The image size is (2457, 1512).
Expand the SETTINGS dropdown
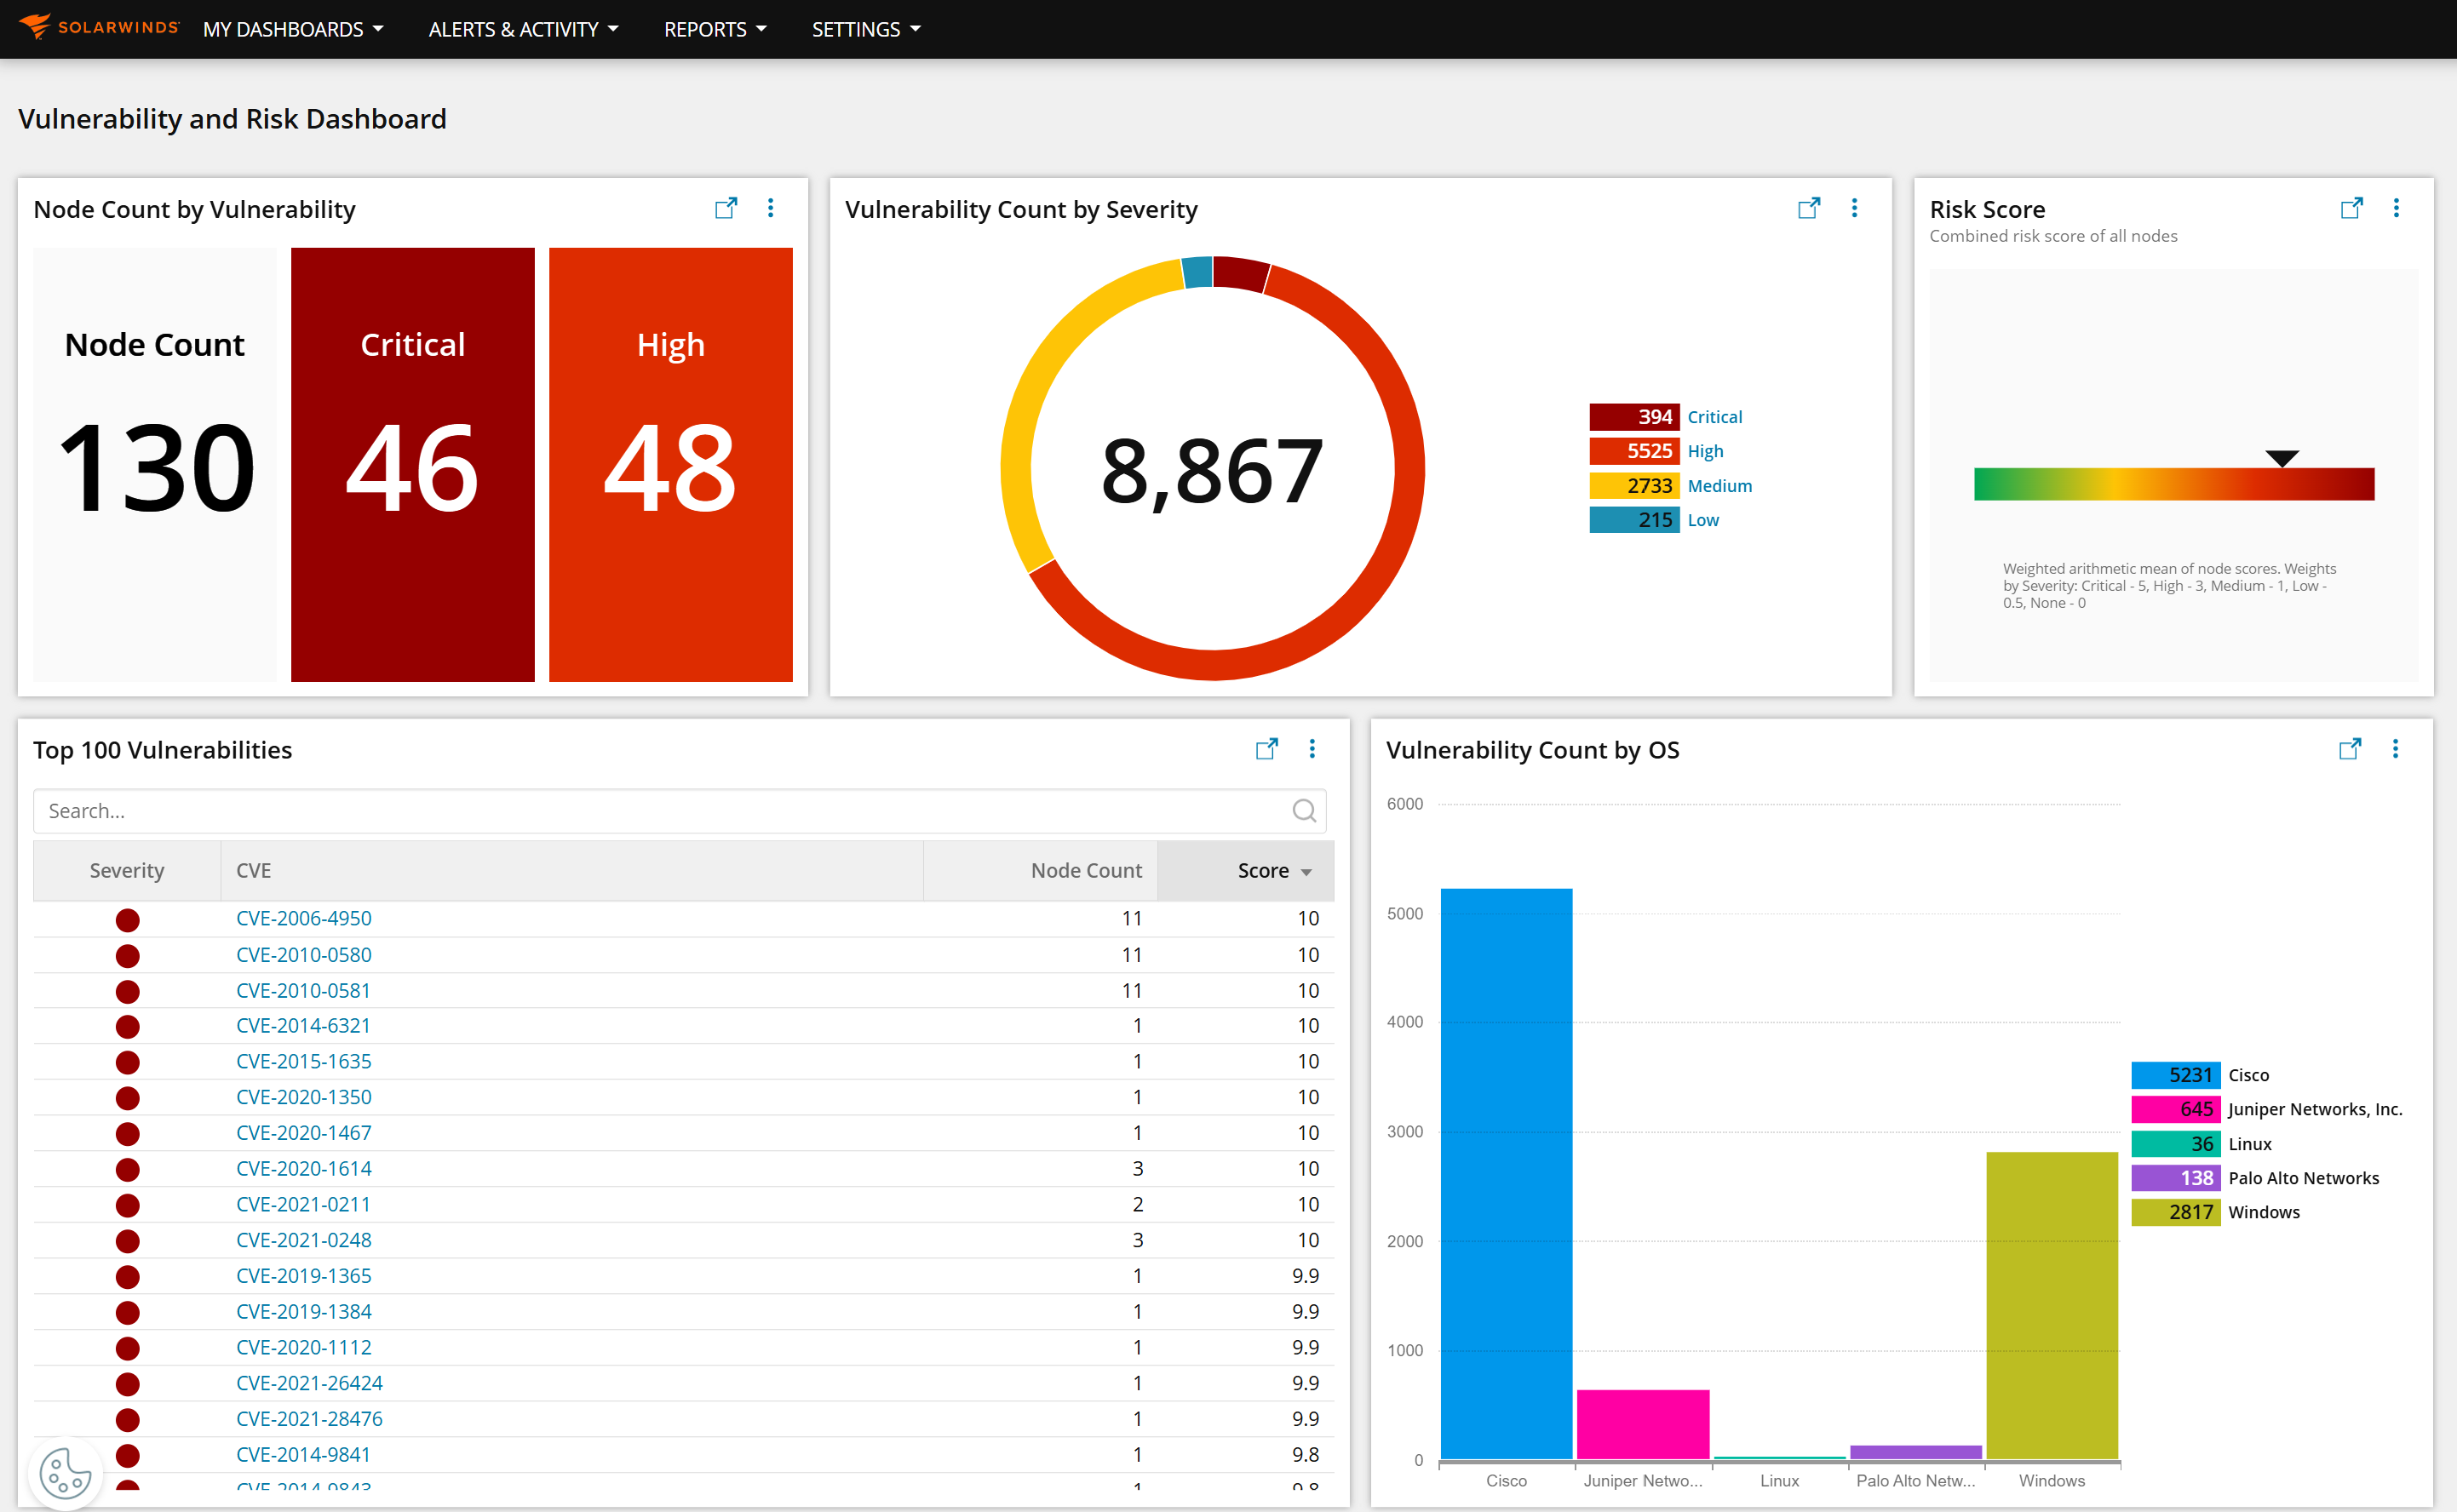[x=864, y=29]
